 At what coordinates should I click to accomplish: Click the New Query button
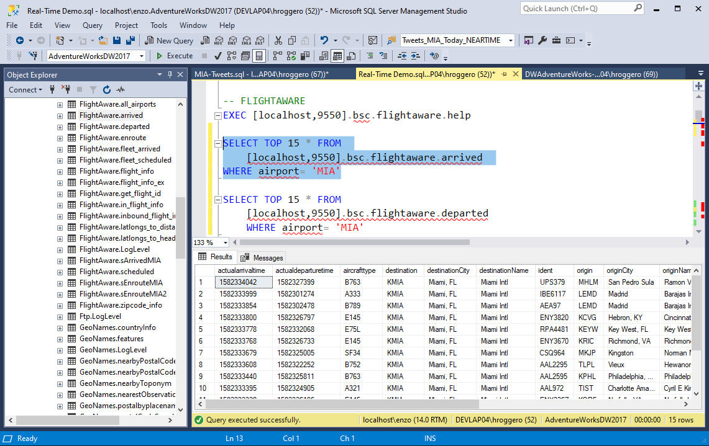pos(169,40)
